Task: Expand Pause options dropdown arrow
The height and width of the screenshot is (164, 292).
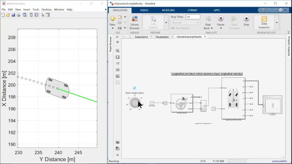Action: tap(221, 28)
